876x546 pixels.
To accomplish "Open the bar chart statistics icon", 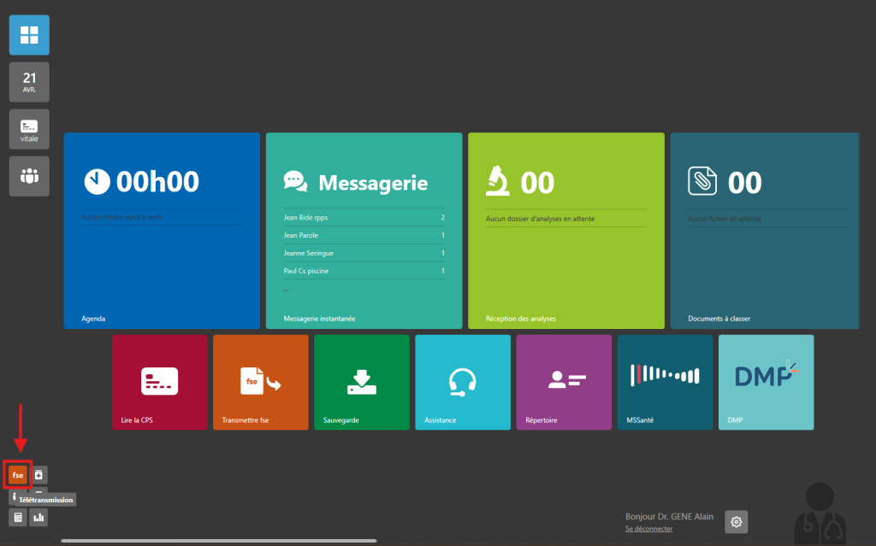I will point(38,517).
